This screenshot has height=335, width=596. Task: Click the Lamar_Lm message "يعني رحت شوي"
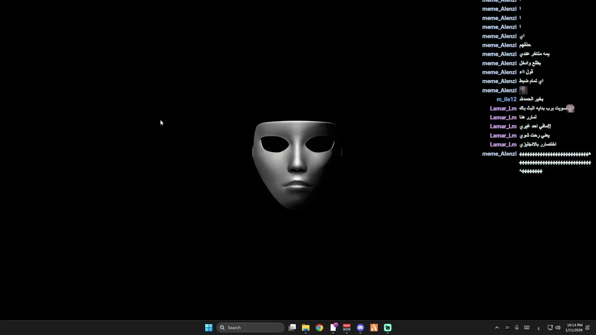[535, 135]
